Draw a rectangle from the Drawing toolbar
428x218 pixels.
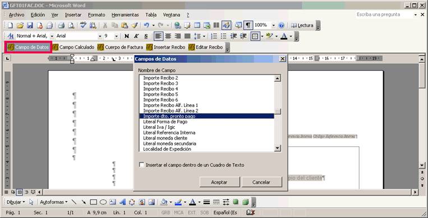[93, 202]
